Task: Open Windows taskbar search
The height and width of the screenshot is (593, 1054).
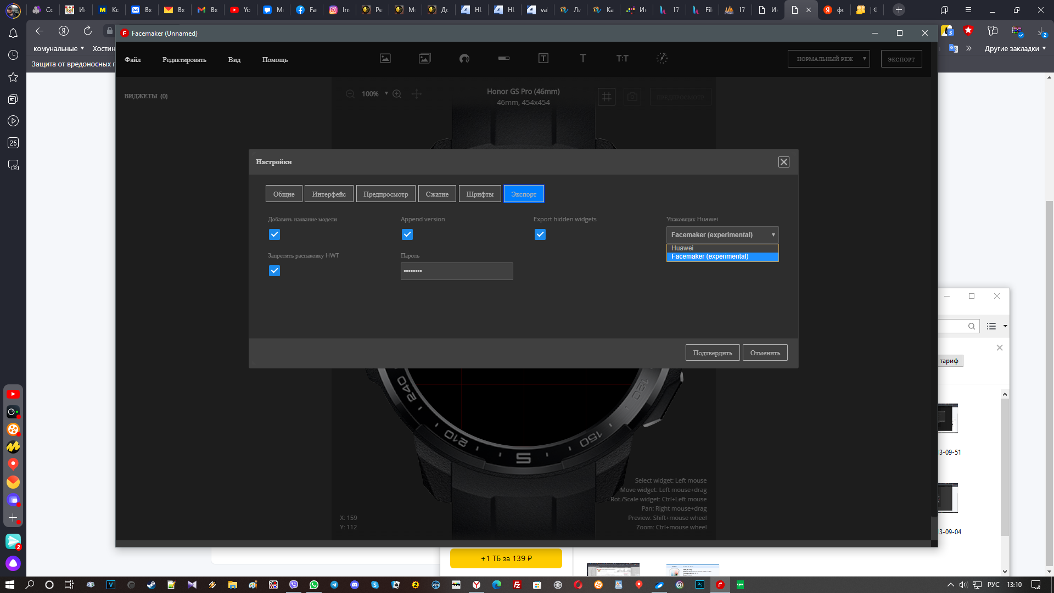Action: coord(30,585)
